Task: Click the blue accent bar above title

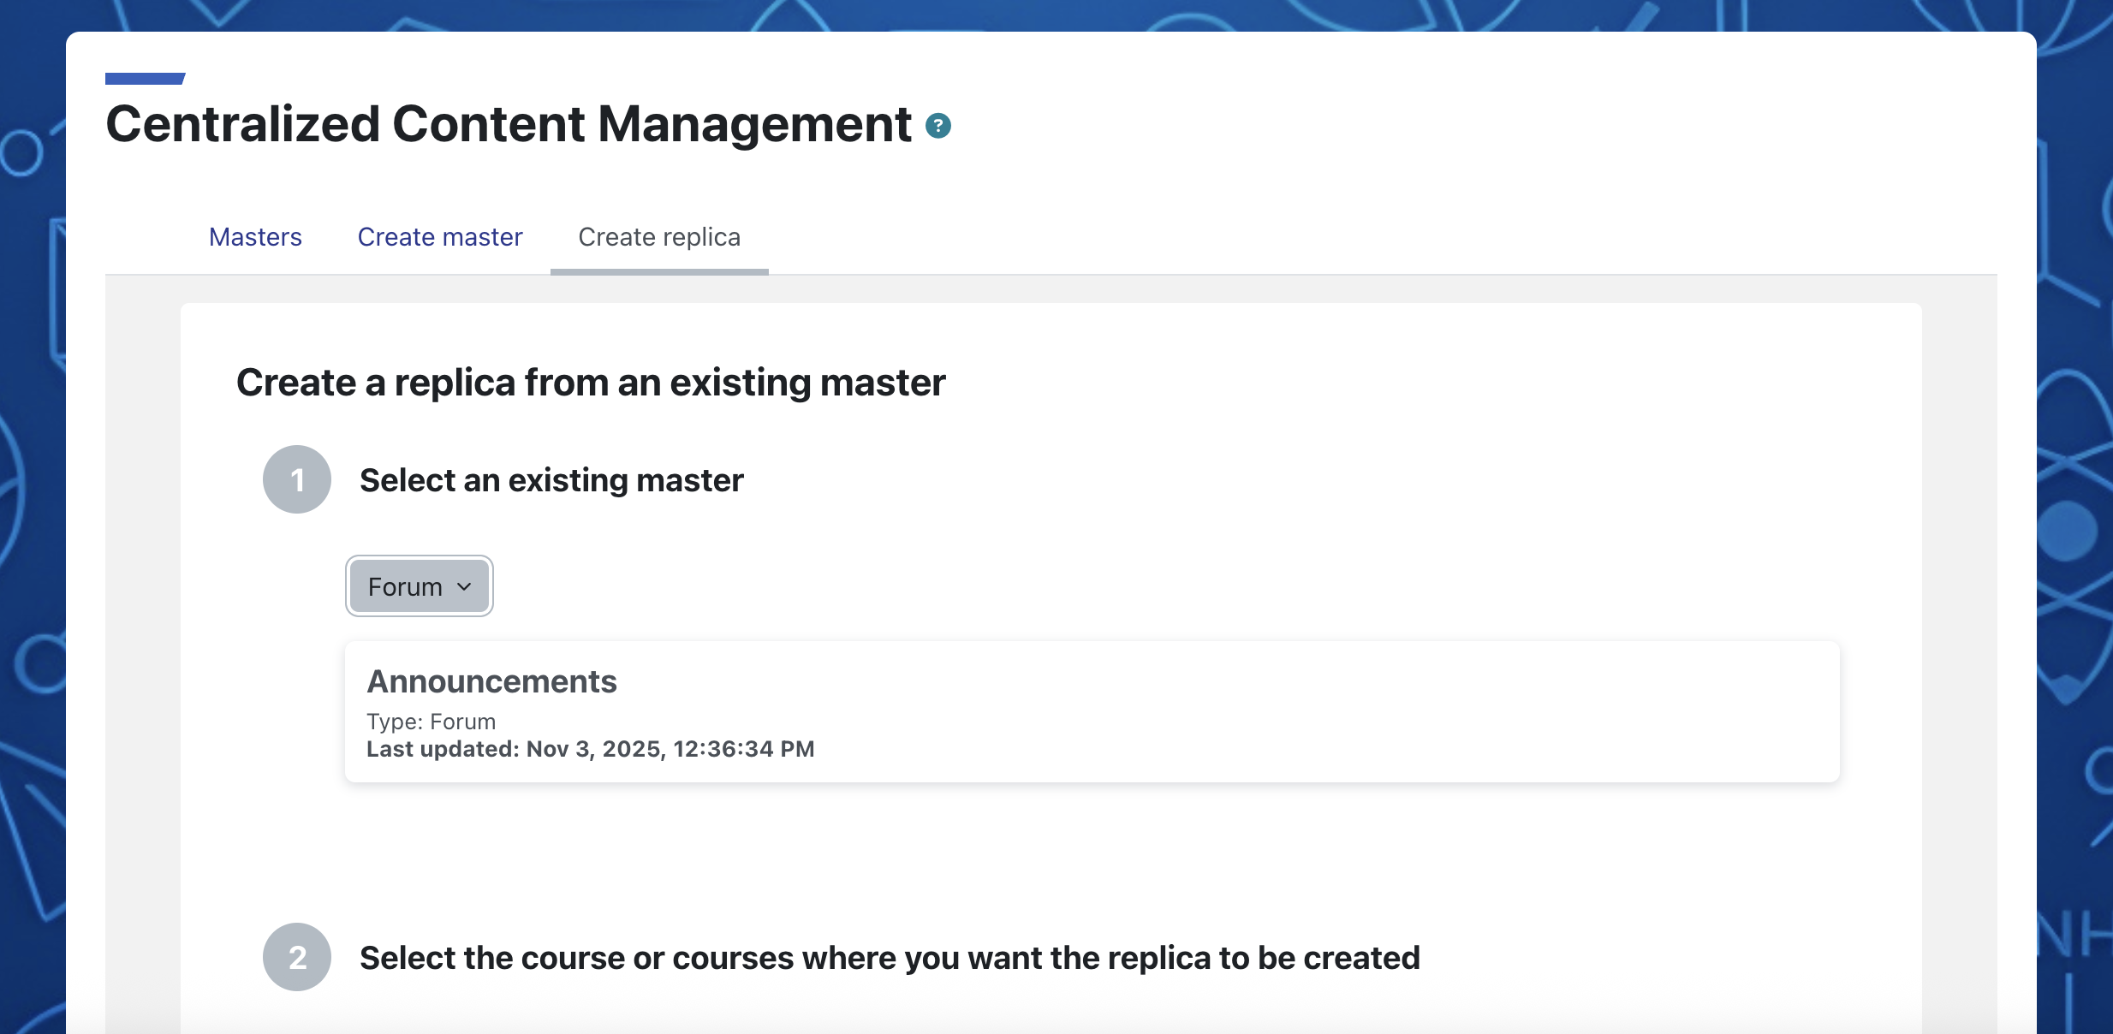Action: pyautogui.click(x=145, y=79)
